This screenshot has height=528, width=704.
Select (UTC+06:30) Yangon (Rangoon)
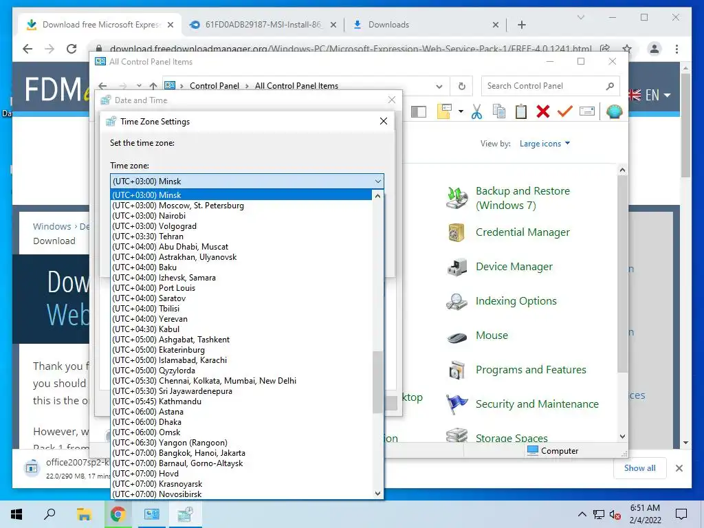pos(241,443)
